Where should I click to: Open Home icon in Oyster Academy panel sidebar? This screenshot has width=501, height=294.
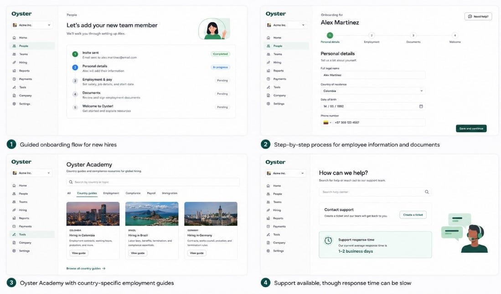[14, 185]
